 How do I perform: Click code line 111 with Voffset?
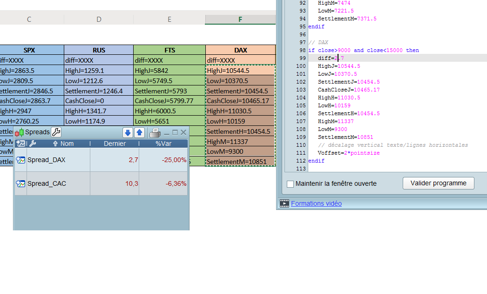pos(349,153)
